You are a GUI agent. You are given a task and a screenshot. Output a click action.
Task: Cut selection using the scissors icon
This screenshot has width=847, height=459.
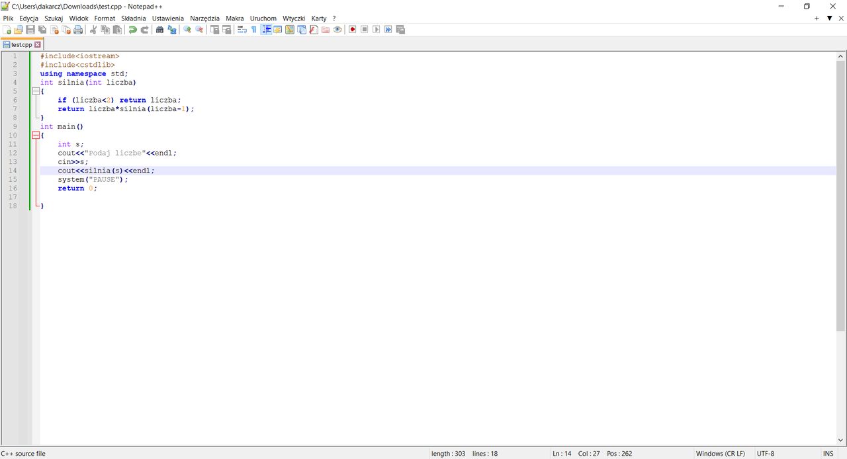coord(93,30)
